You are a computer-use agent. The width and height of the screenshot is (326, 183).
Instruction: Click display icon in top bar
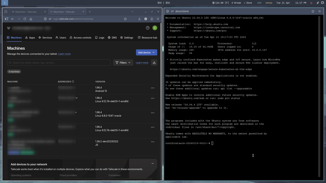point(322,3)
